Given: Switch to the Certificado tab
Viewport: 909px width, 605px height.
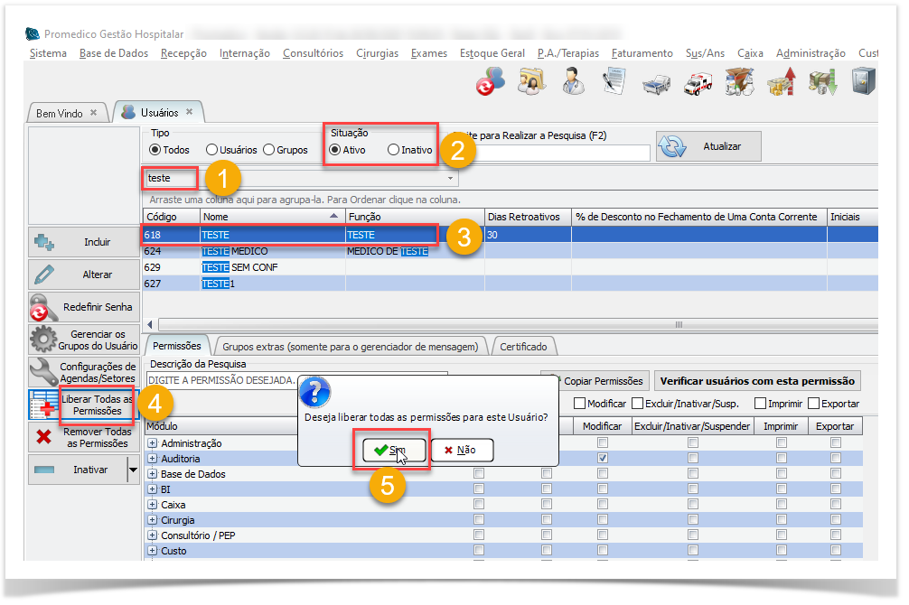Looking at the screenshot, I should pos(522,347).
